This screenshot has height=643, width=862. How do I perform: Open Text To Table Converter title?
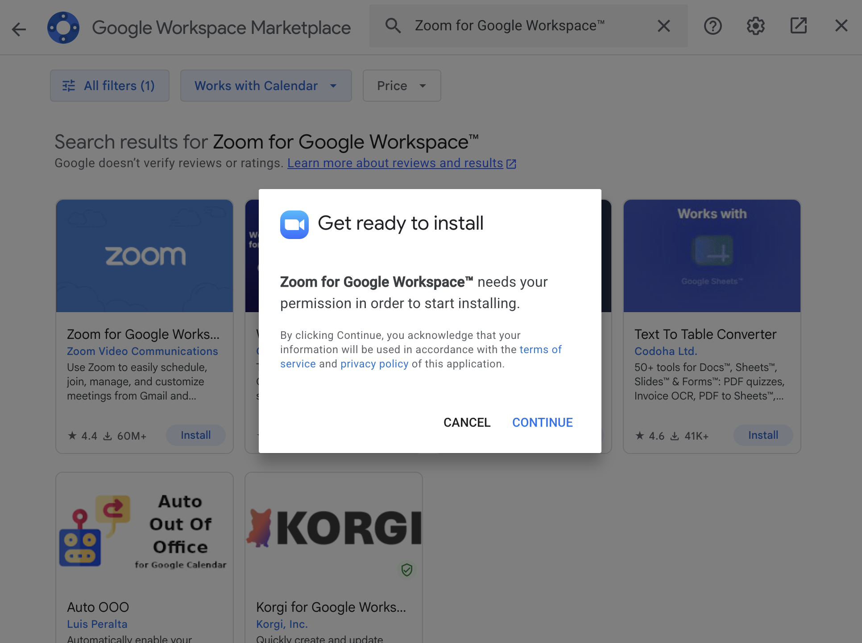point(705,334)
